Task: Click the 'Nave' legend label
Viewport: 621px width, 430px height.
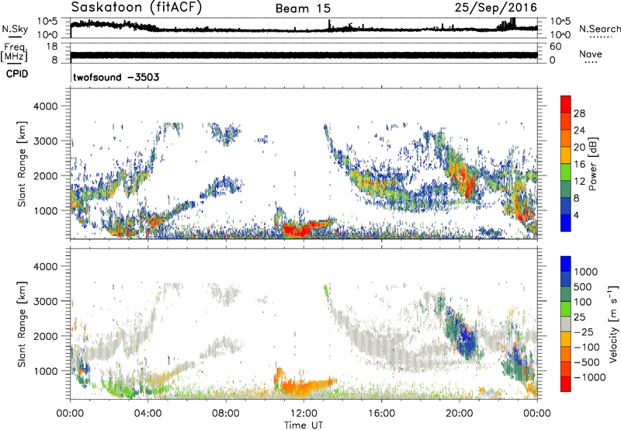Action: click(591, 54)
